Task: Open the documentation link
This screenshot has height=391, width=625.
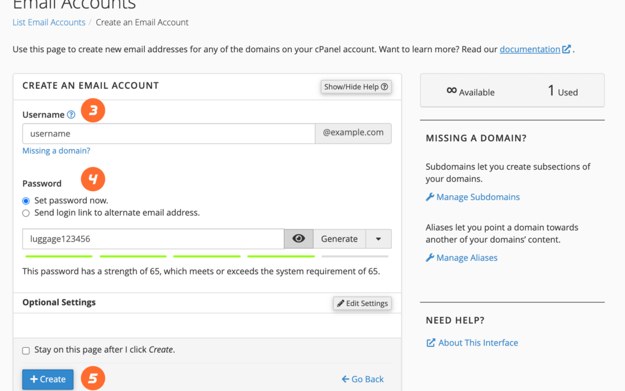Action: 530,49
